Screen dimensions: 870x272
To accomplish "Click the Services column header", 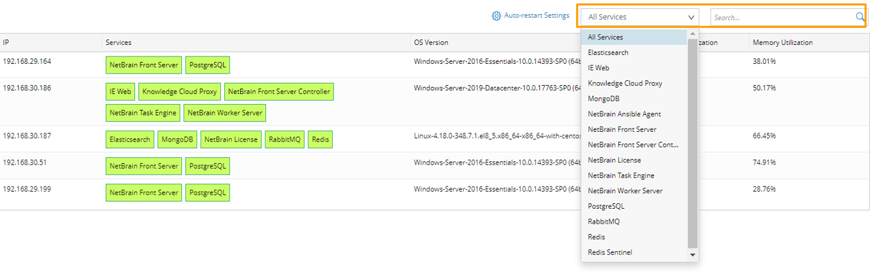I will coord(119,43).
